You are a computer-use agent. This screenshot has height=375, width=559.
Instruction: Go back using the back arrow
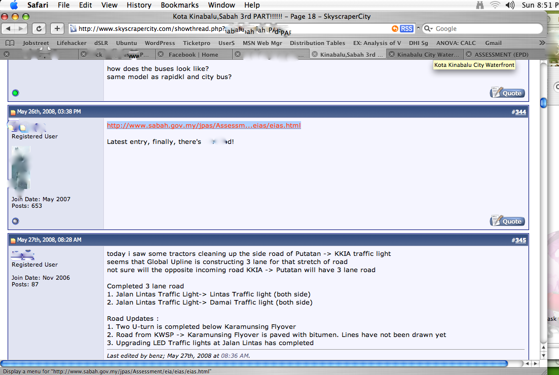[10, 29]
